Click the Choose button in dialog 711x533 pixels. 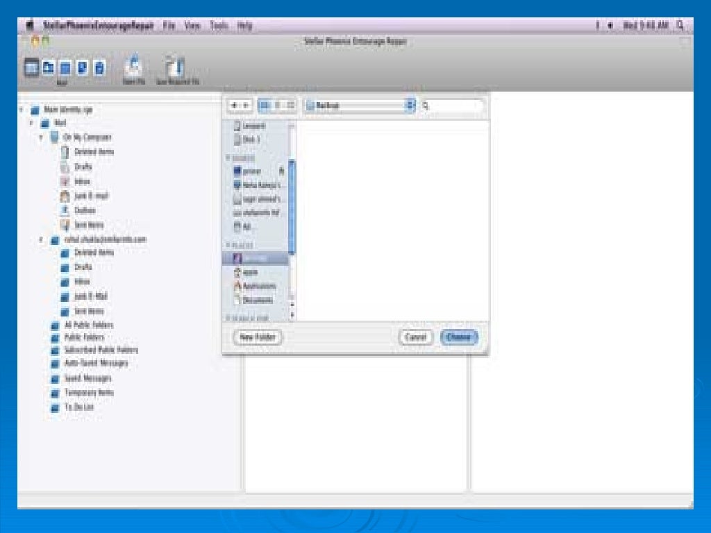pos(459,337)
